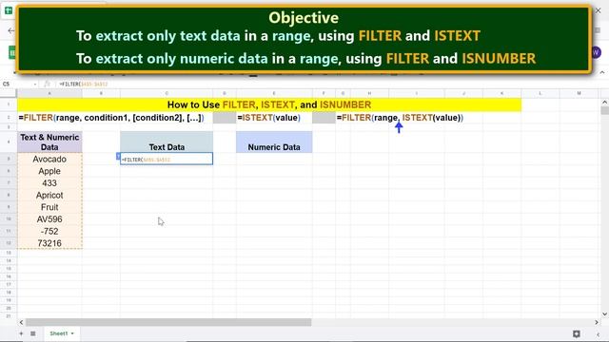Image resolution: width=609 pixels, height=342 pixels.
Task: Select column I header
Action: click(417, 93)
